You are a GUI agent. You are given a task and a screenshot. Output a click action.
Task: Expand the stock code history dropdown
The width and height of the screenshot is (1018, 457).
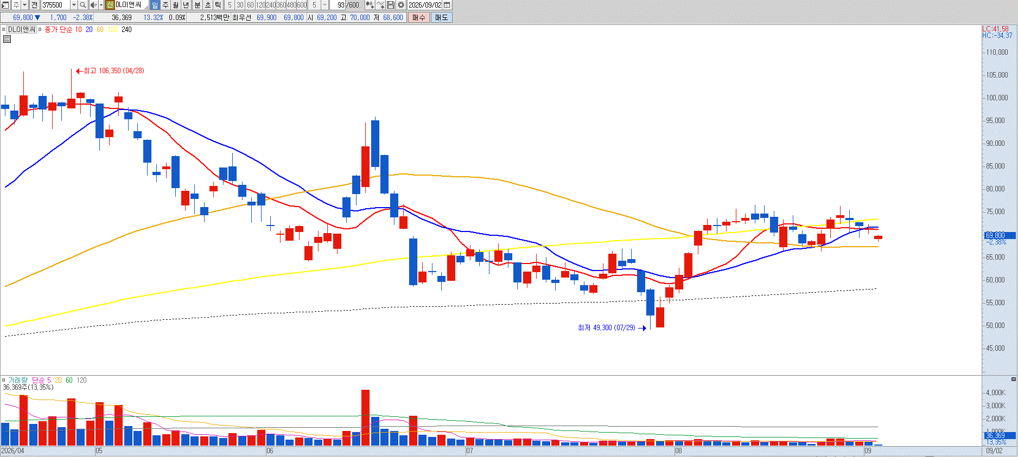point(74,5)
